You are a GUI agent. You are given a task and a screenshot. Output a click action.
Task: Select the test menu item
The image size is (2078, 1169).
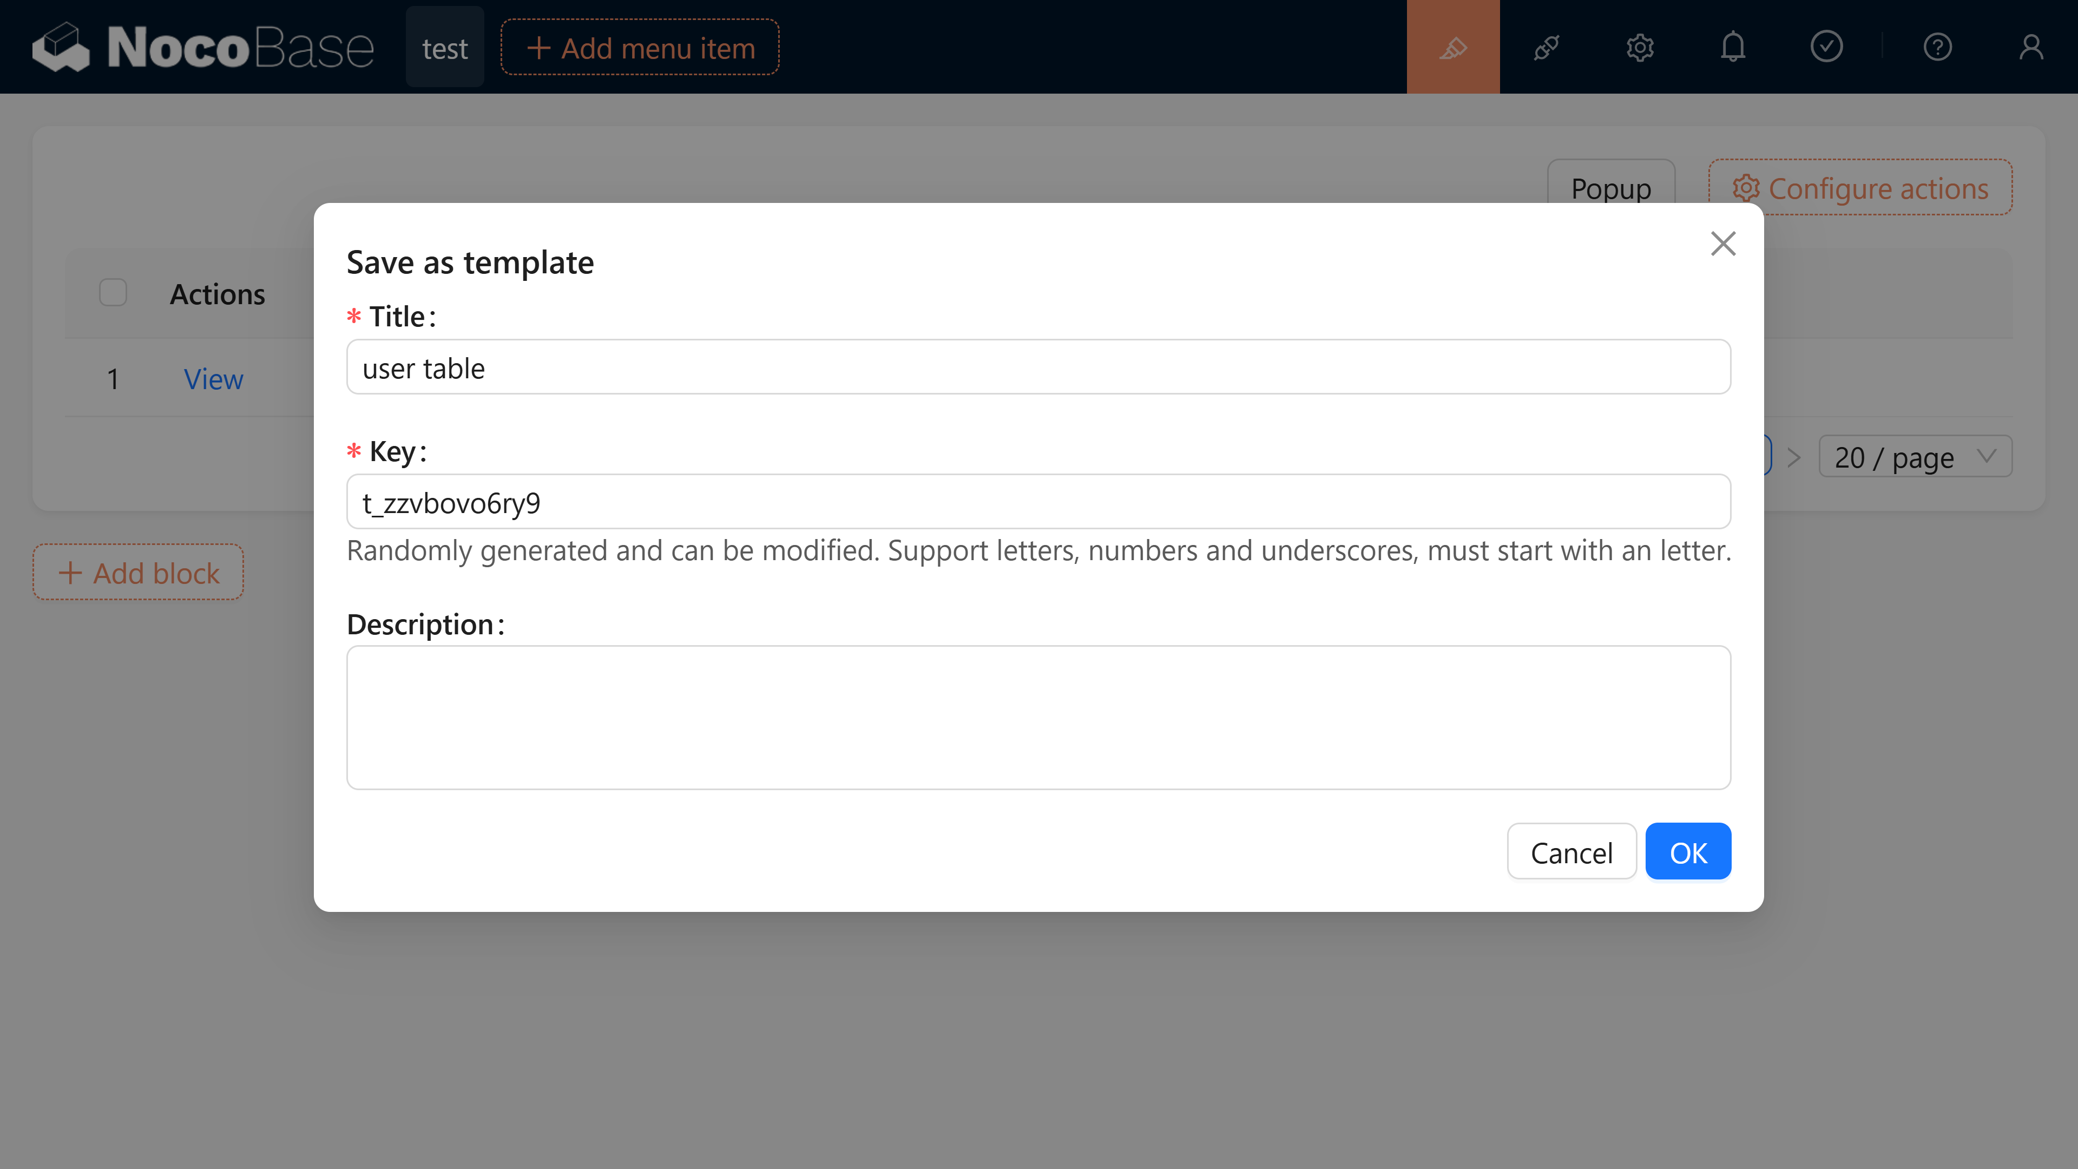(444, 47)
